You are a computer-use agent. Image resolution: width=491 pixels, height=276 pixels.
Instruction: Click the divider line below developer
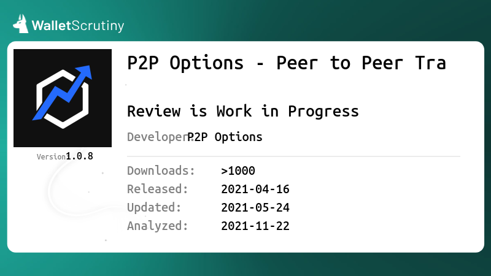tap(294, 156)
